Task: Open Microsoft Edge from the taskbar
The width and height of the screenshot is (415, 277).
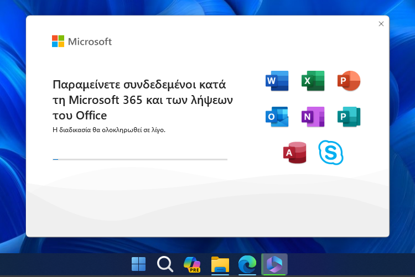Action: click(x=247, y=264)
